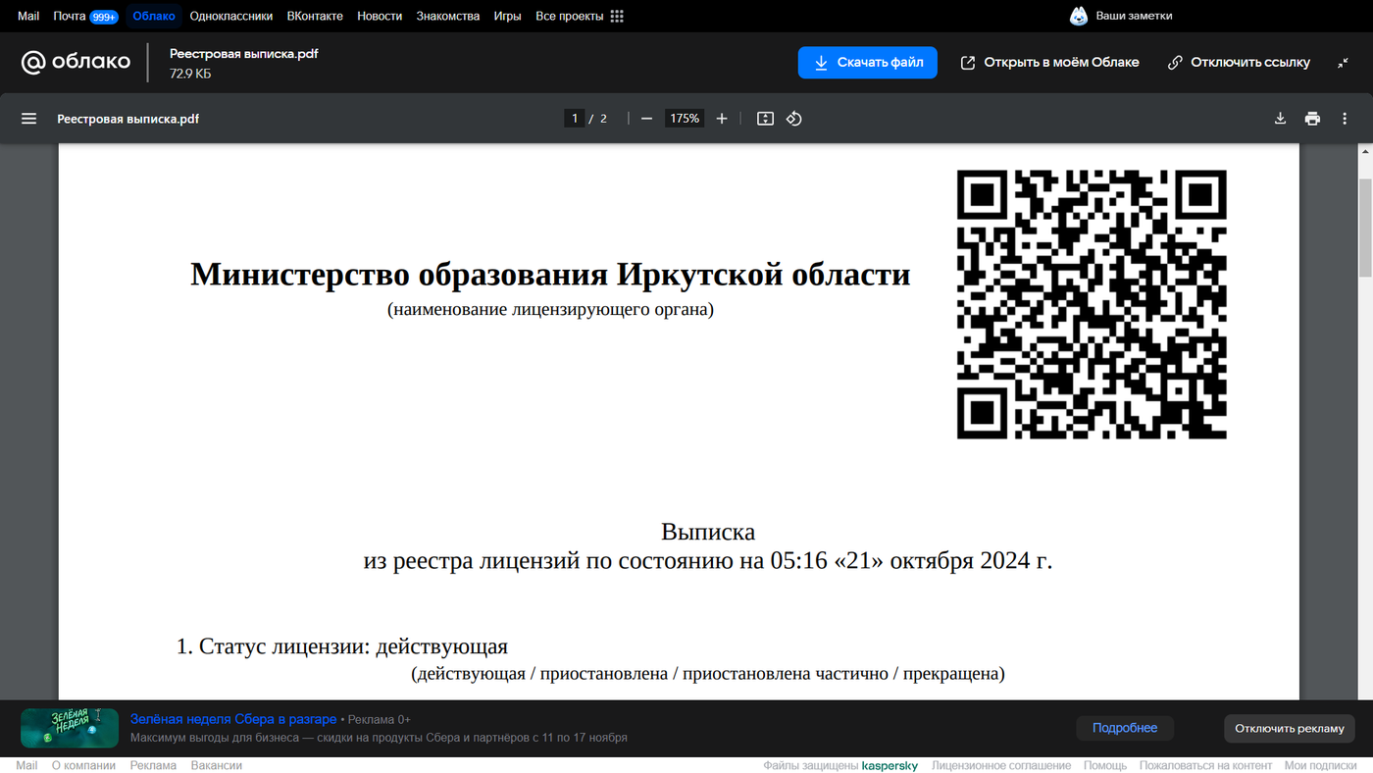This screenshot has height=773, width=1373.
Task: Edit the current page number field
Action: pos(575,119)
